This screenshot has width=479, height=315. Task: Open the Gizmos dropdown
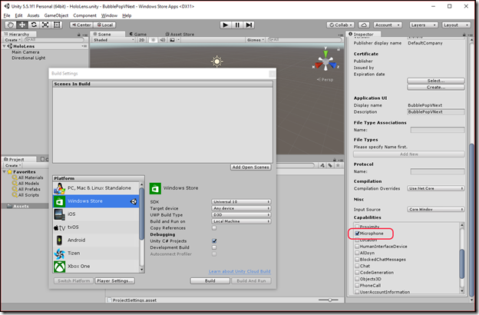click(256, 40)
